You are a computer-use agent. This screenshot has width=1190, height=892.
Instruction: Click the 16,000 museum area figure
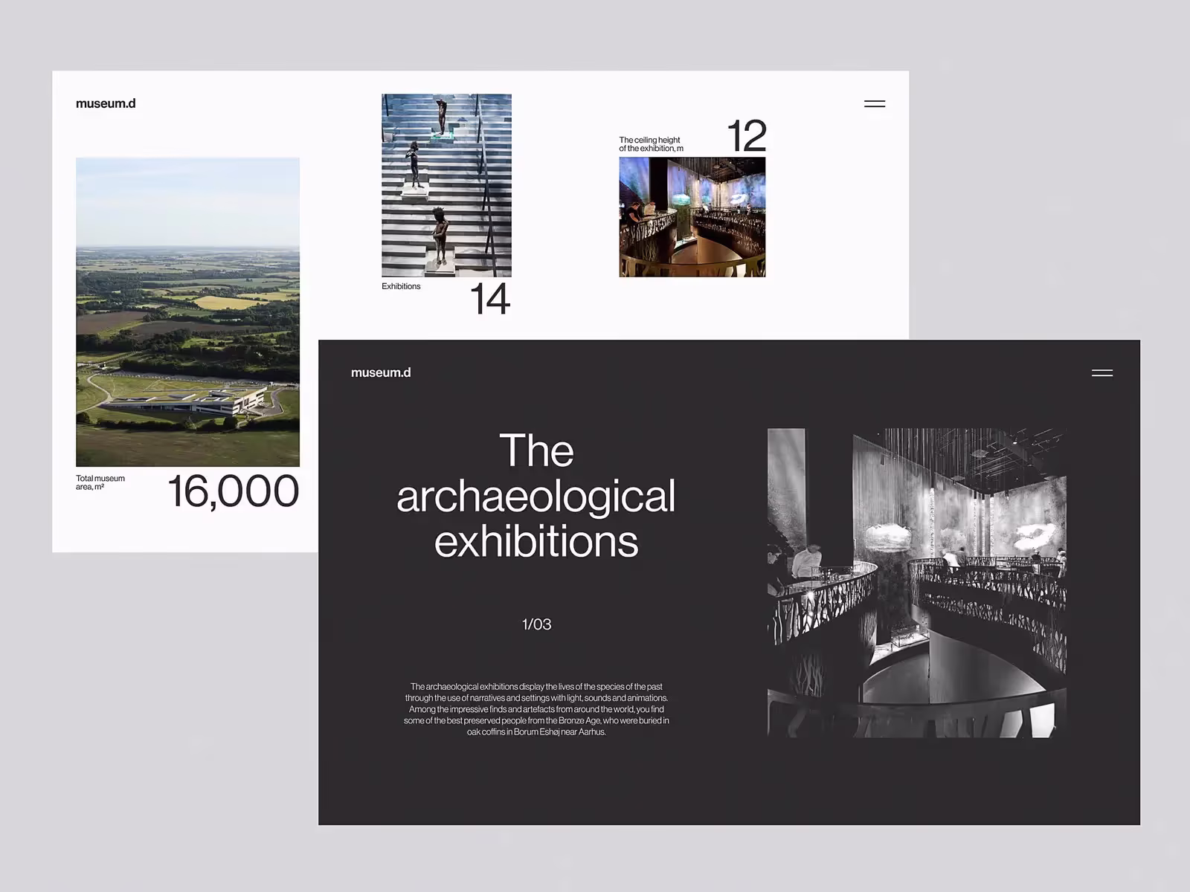tap(233, 491)
